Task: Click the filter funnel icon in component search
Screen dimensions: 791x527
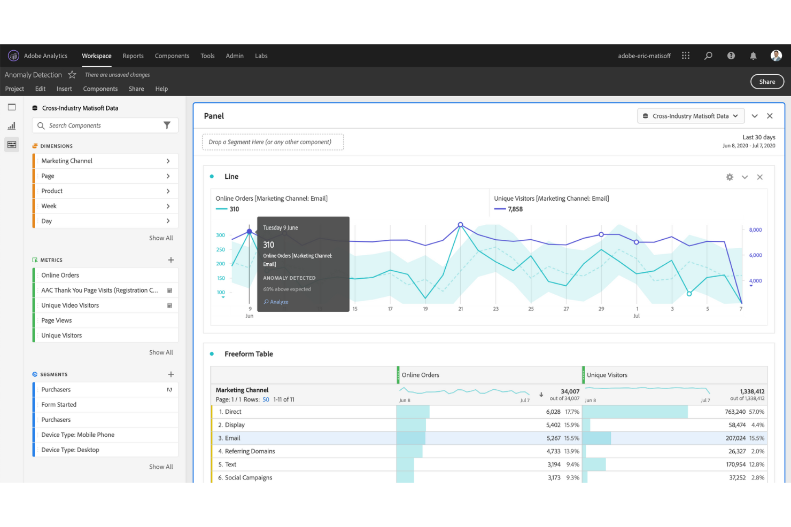Action: click(167, 125)
